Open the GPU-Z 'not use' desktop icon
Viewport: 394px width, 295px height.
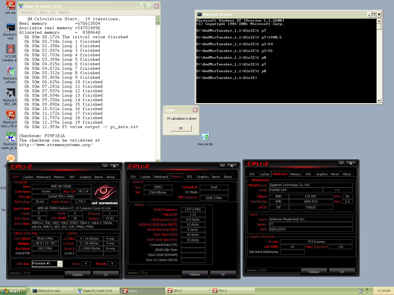point(10,7)
